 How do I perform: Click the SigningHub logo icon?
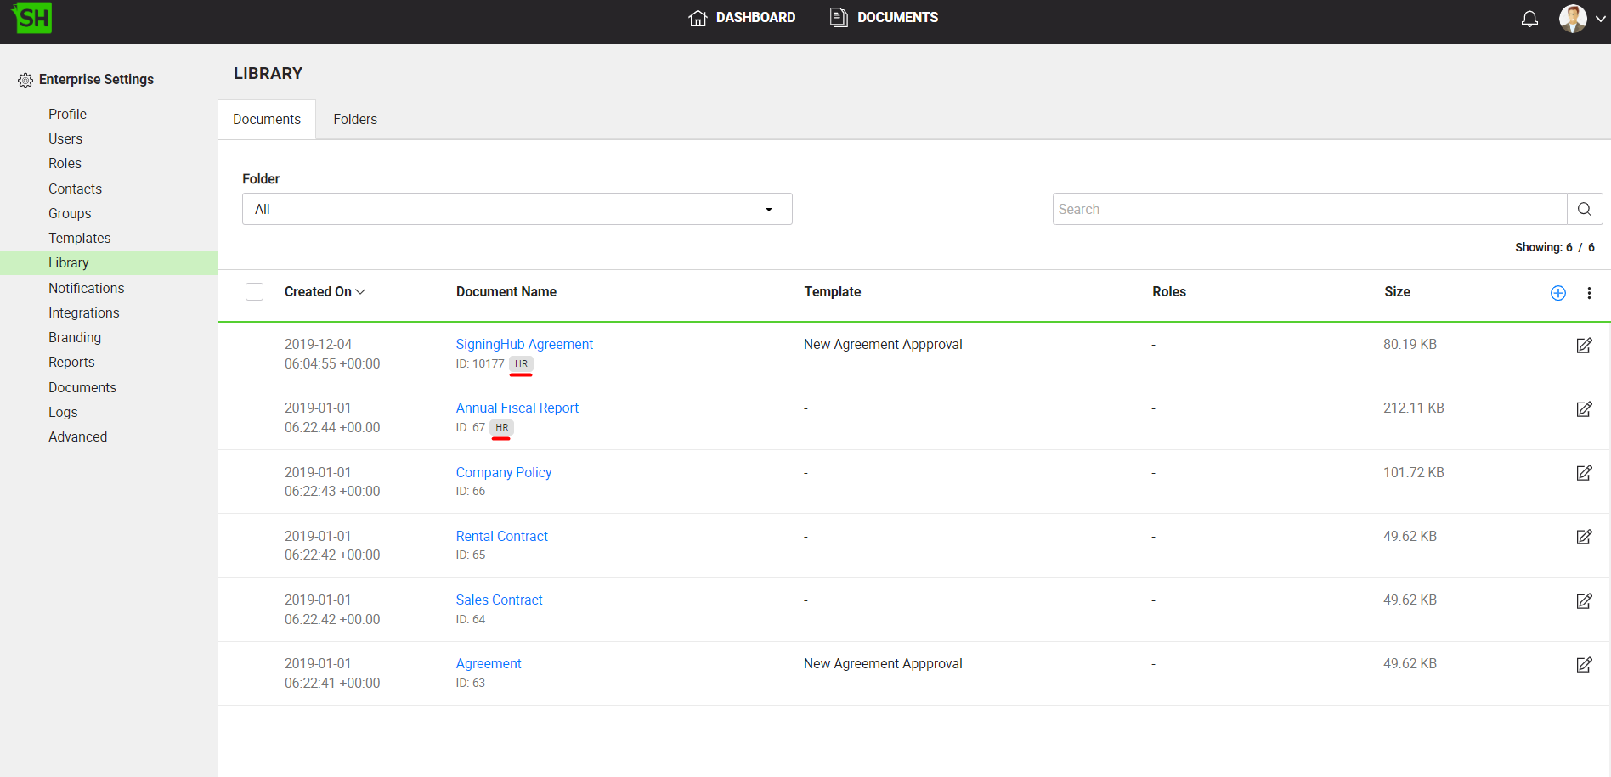point(32,18)
